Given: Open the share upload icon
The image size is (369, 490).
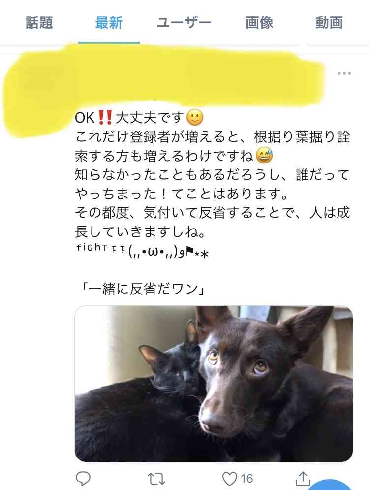Looking at the screenshot, I should (x=303, y=479).
